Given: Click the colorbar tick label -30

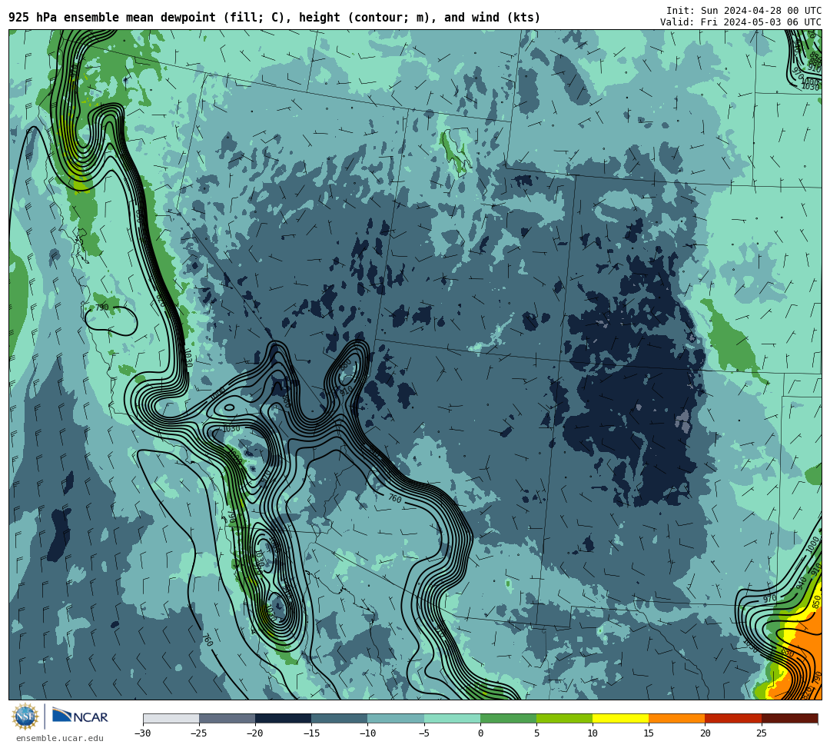Looking at the screenshot, I should [x=143, y=733].
